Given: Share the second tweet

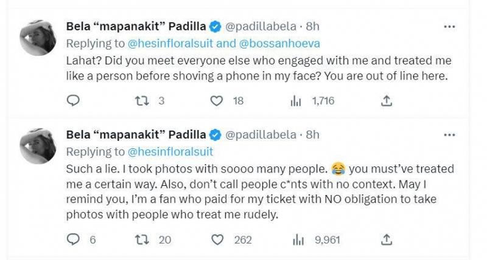Looking at the screenshot, I should (x=386, y=240).
